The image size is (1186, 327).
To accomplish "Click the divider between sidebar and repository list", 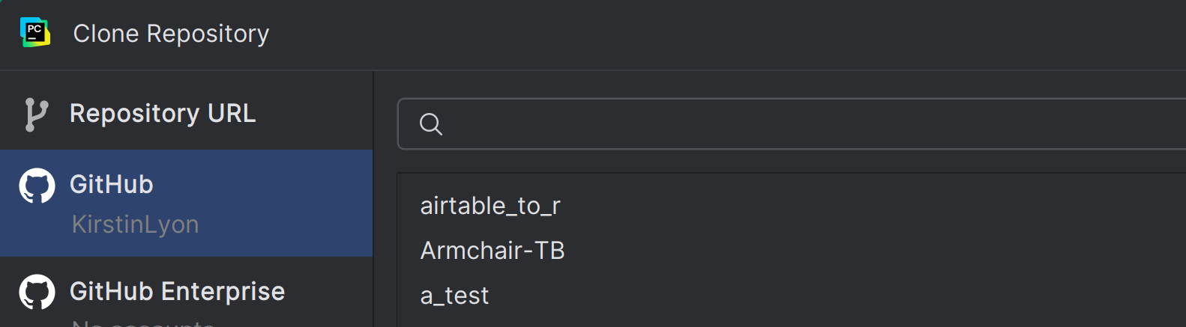I will tap(373, 199).
